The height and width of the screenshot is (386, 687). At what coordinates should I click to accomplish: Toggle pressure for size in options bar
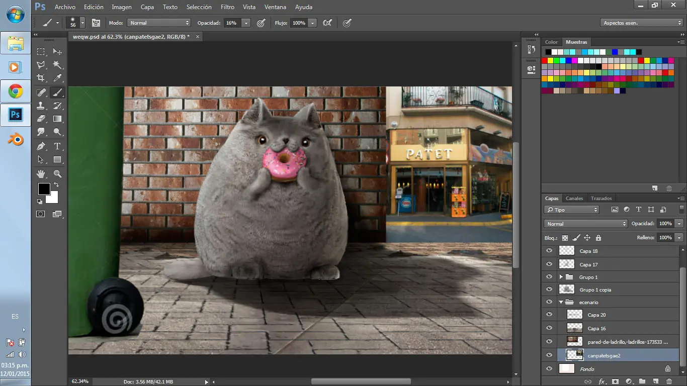[x=347, y=23]
